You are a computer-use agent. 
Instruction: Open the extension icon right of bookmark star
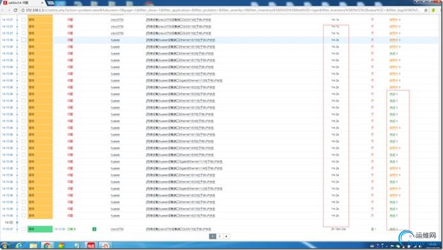point(433,10)
